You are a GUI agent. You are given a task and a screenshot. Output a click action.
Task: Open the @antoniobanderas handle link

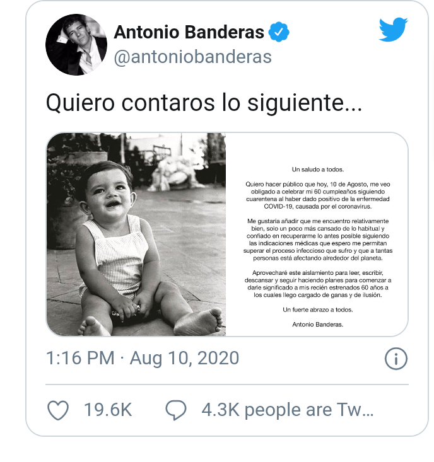[x=192, y=57]
